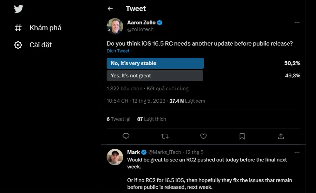The image size is (316, 193).
Task: Click the settings gear beside Cài đặt
Action: pyautogui.click(x=18, y=45)
